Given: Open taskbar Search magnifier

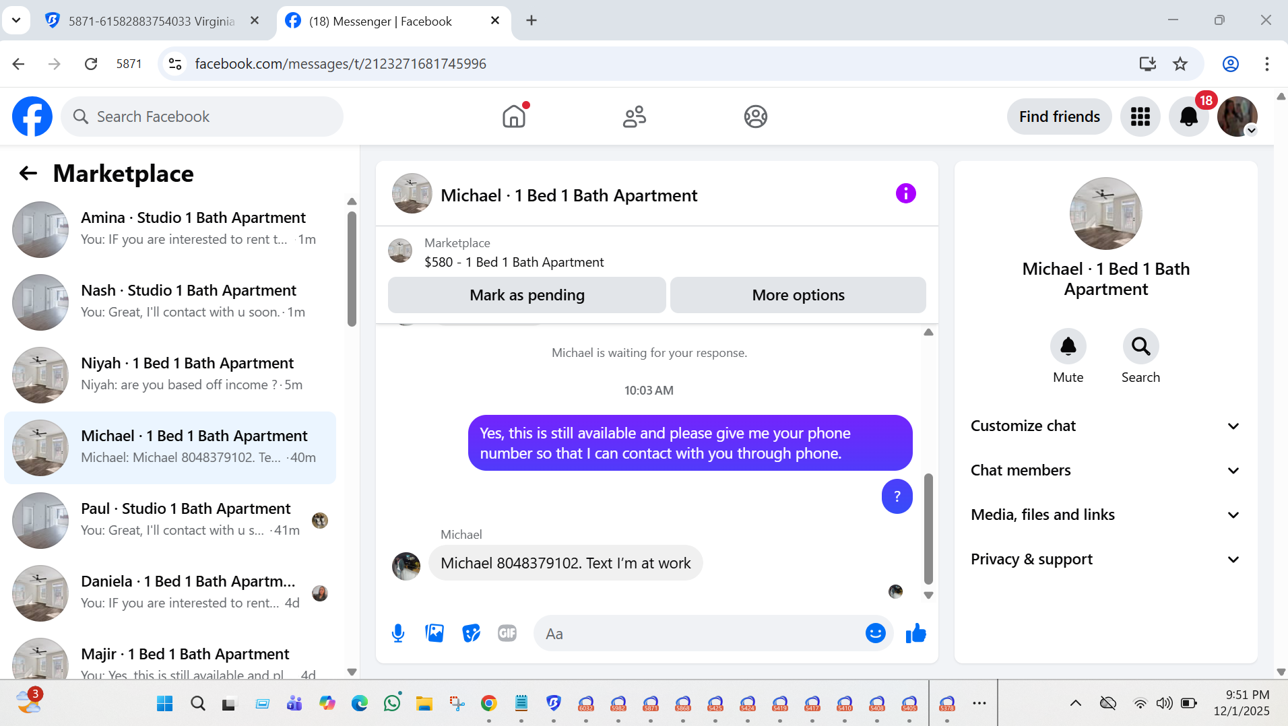Looking at the screenshot, I should pyautogui.click(x=197, y=704).
